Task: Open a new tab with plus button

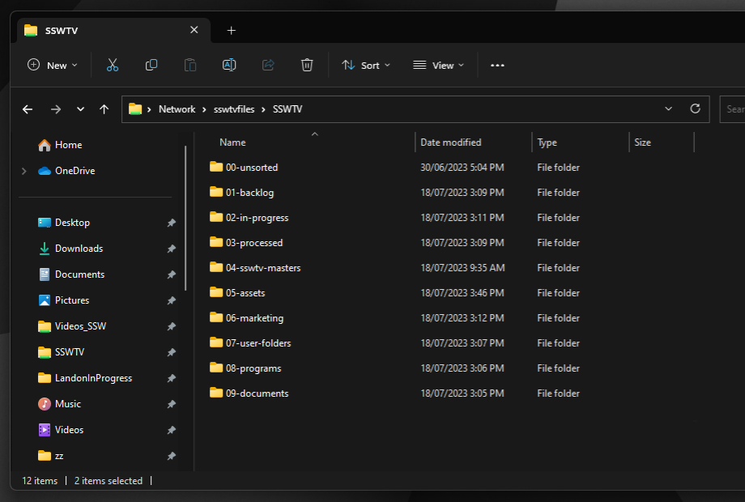Action: click(x=231, y=30)
